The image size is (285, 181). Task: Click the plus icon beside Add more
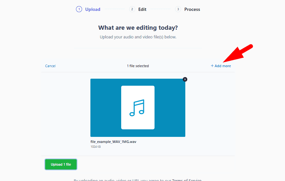click(212, 66)
